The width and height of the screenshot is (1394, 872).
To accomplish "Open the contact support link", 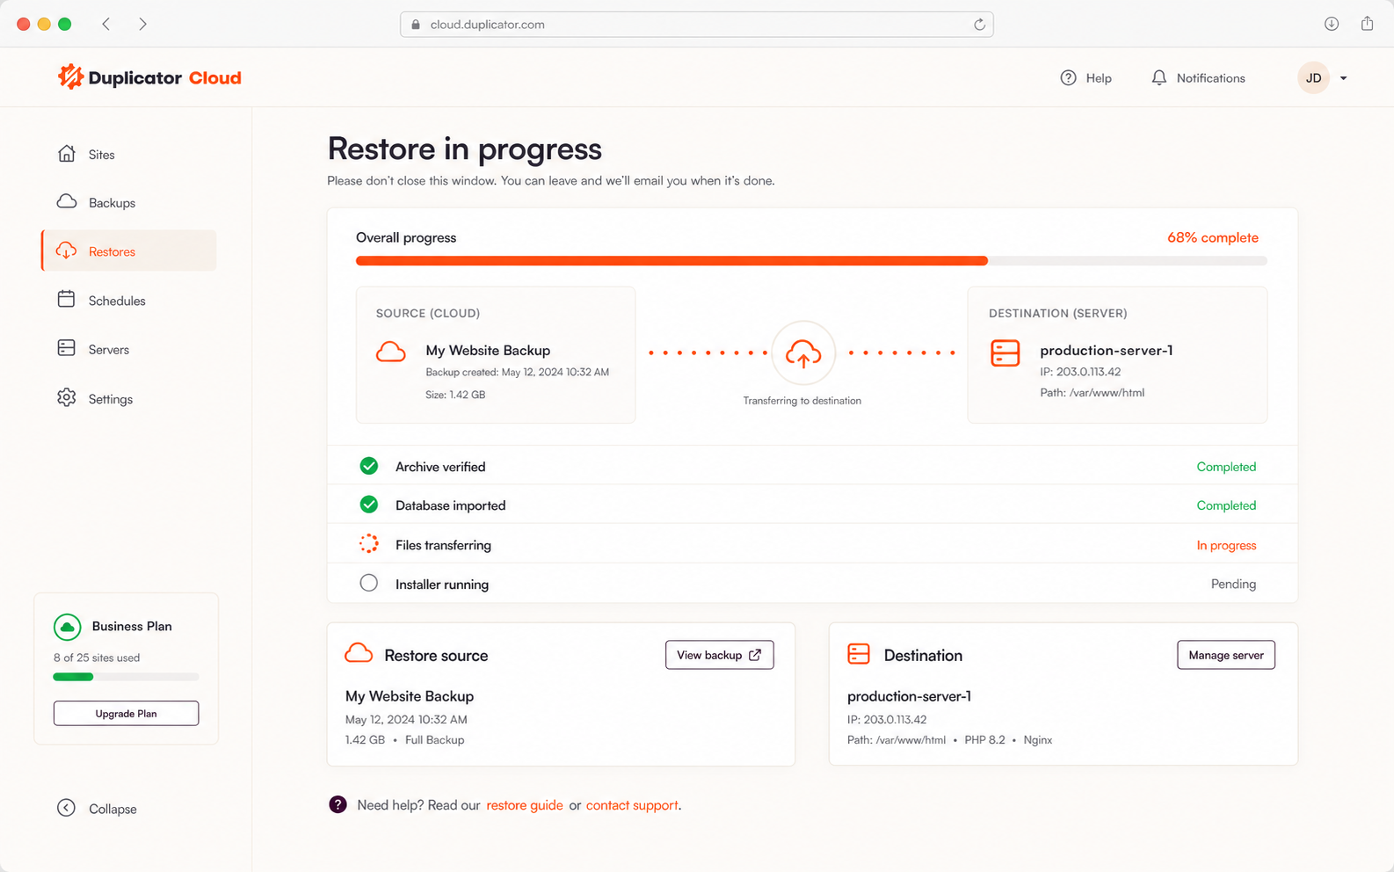I will pos(632,805).
